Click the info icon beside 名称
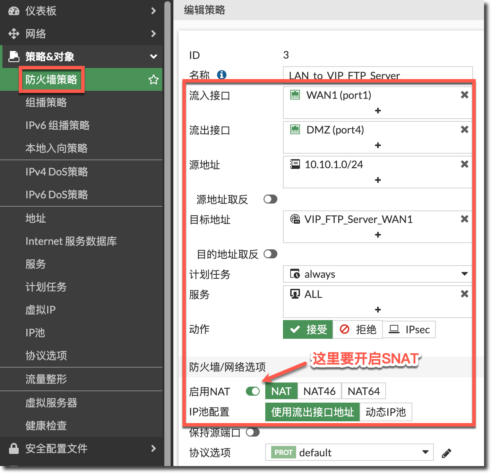This screenshot has width=491, height=473. pos(222,75)
